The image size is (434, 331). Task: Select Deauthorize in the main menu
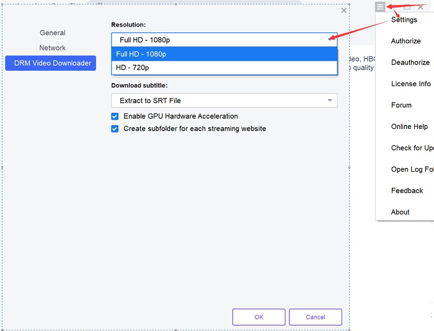(410, 62)
